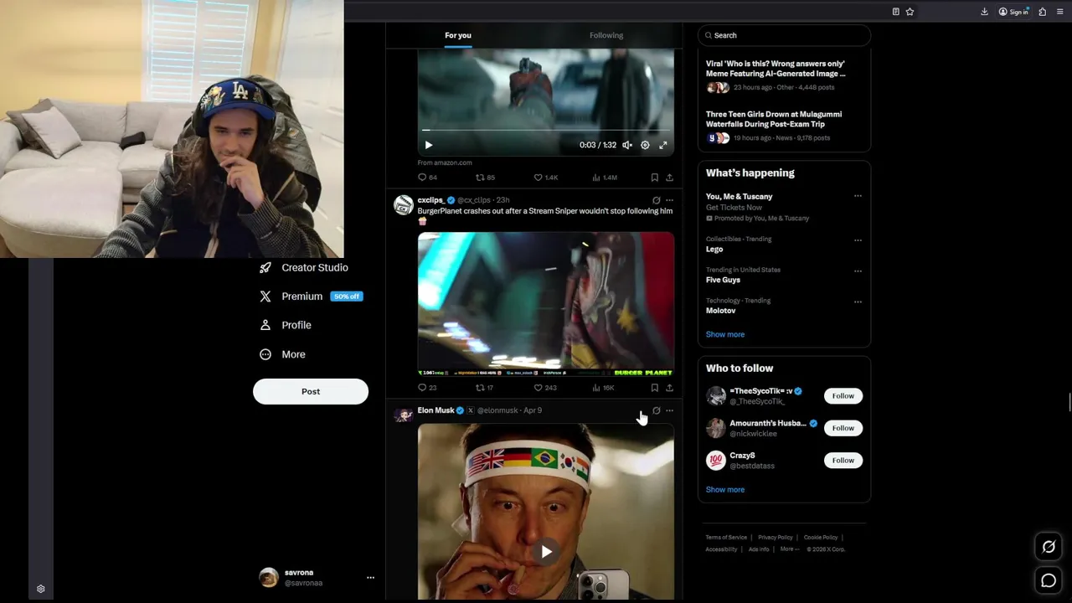Open Elon Musk's profile avatar
1072x603 pixels.
[404, 415]
